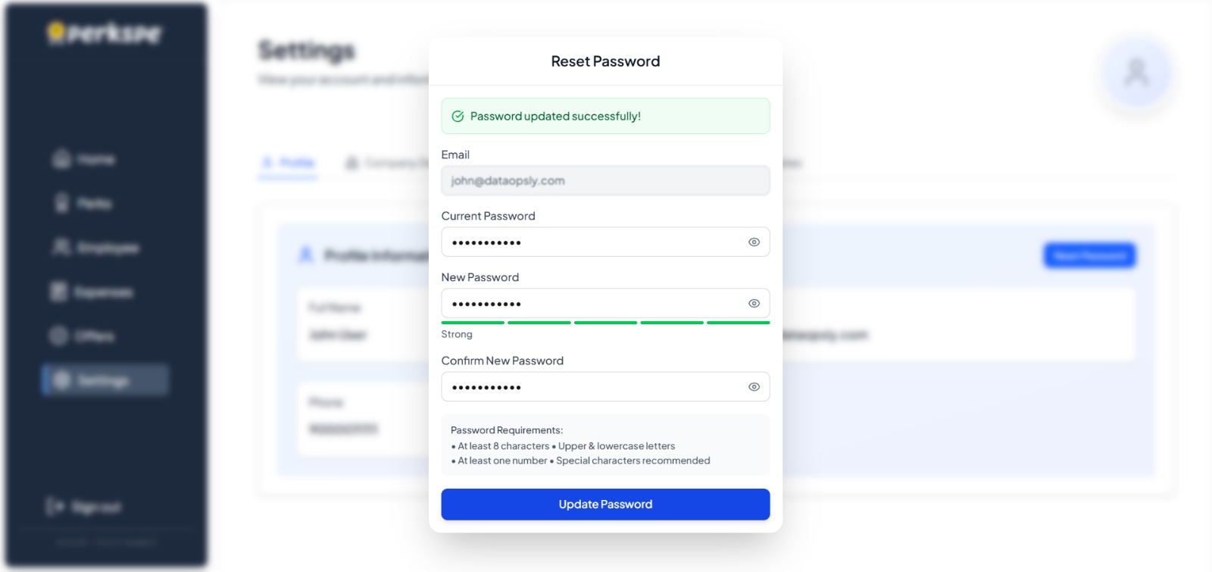The width and height of the screenshot is (1212, 572).
Task: Select the Settings sidebar item
Action: coord(105,380)
